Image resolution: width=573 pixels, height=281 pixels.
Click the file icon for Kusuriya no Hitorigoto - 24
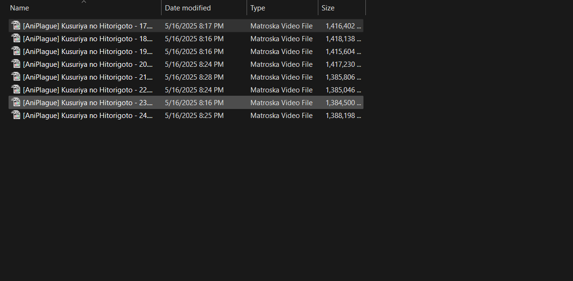(16, 115)
